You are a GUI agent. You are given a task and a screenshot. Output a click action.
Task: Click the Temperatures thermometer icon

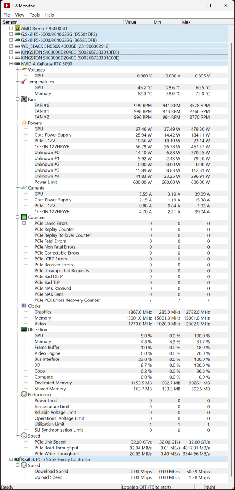(x=24, y=82)
